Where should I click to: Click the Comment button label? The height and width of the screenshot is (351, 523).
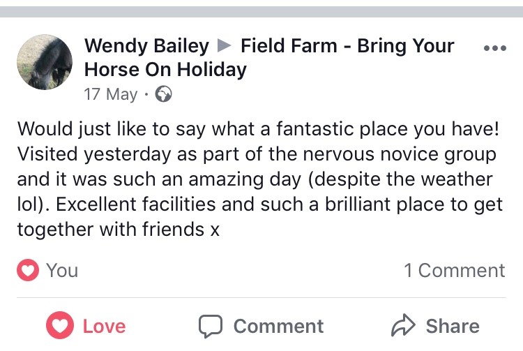click(x=278, y=326)
